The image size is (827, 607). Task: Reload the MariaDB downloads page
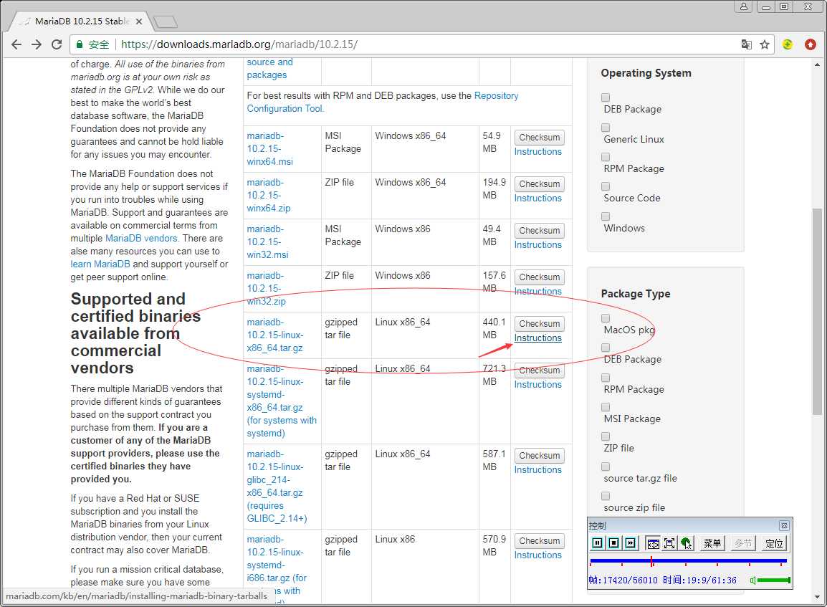57,44
